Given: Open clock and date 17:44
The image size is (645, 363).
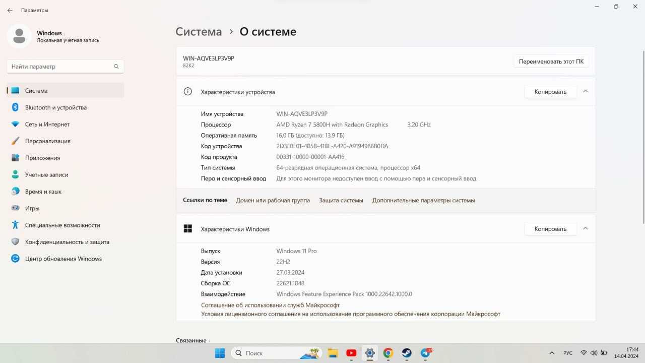Looking at the screenshot, I should coord(626,353).
